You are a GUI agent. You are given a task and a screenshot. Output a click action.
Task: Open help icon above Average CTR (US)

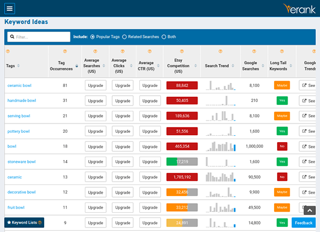coord(150,51)
